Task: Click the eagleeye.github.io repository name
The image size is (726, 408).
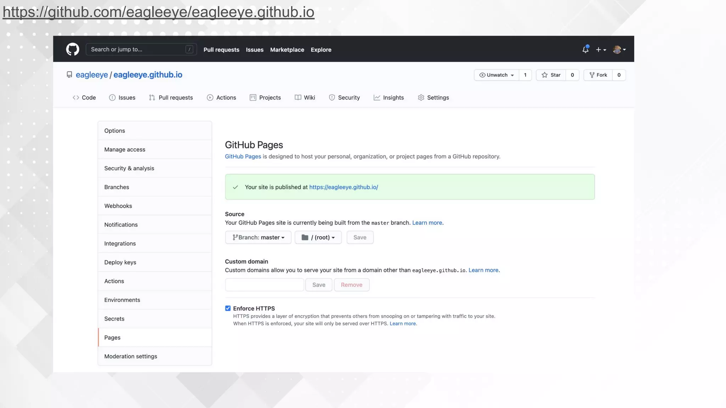Action: tap(148, 75)
